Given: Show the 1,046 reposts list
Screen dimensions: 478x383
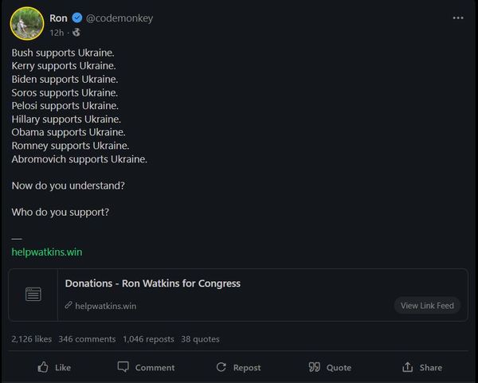Looking at the screenshot, I should click(148, 339).
